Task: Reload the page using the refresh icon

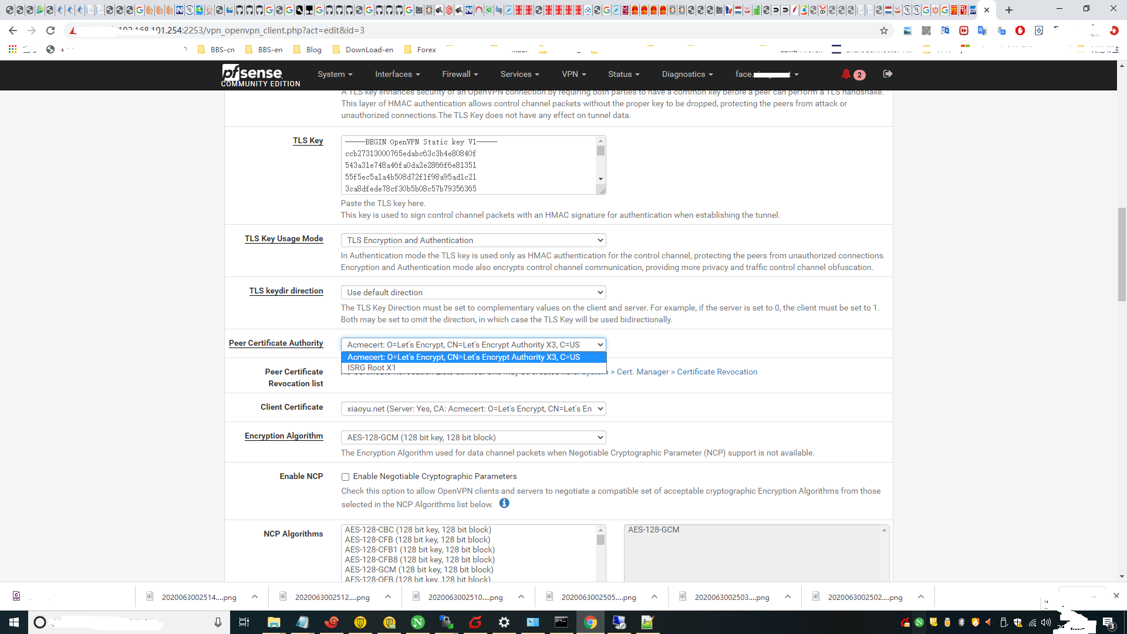Action: pyautogui.click(x=51, y=31)
